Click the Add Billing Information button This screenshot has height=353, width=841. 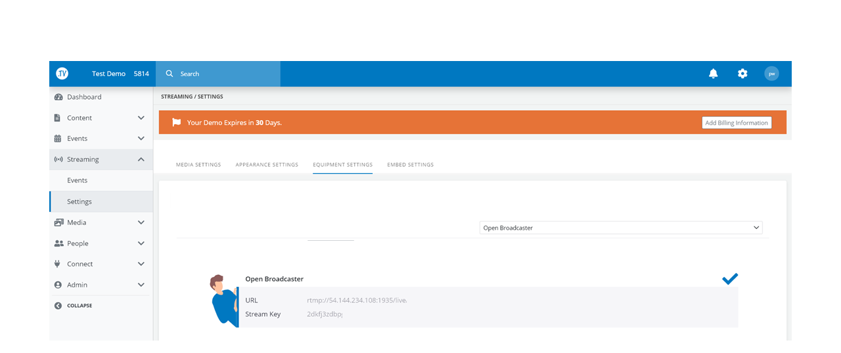736,123
